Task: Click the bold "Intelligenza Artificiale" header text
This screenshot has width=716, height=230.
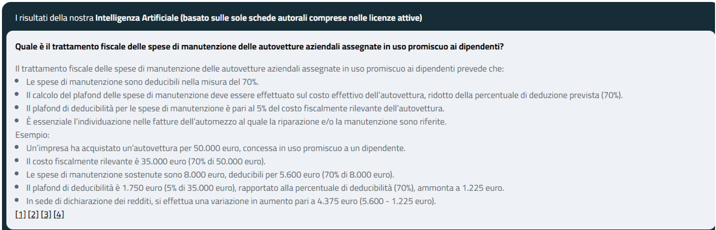Action: click(x=137, y=18)
